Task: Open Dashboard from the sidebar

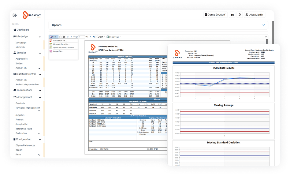Action: tap(23, 30)
